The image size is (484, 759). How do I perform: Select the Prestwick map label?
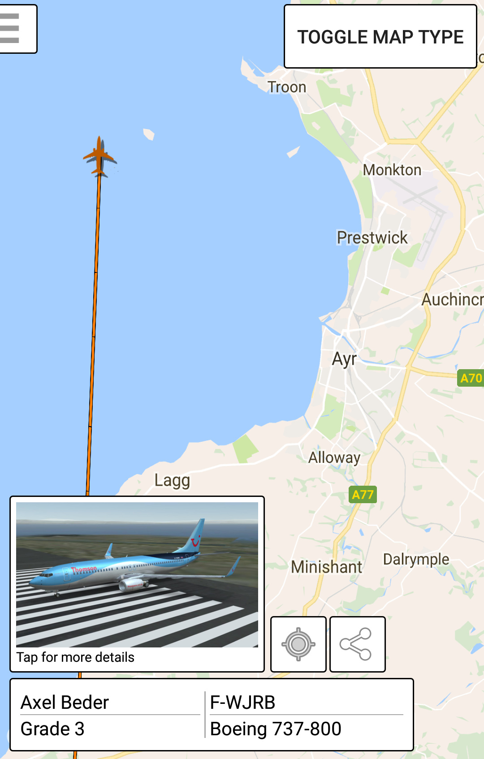(x=372, y=237)
